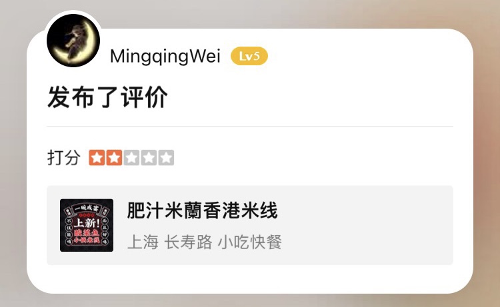Open 肥汁米蘭香港米线 restaurant title

pos(202,210)
